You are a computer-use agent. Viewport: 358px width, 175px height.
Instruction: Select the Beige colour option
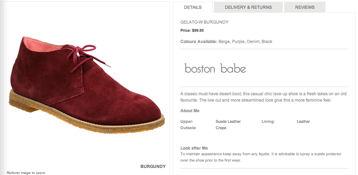click(x=224, y=42)
